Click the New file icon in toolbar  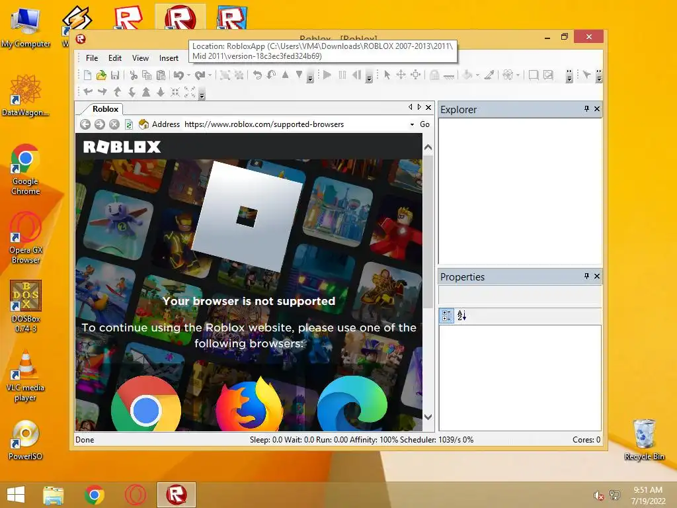(x=88, y=75)
